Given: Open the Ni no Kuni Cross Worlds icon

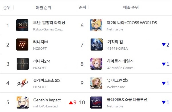Looking at the screenshot, I should click(x=96, y=25).
